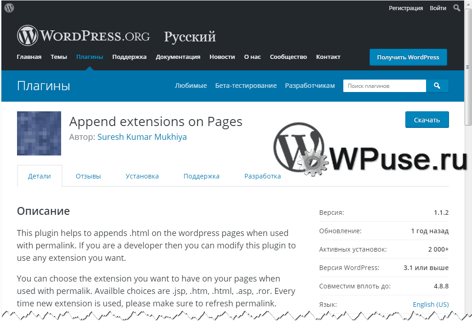Click the Append extensions on Pages title
The height and width of the screenshot is (322, 472).
click(156, 122)
